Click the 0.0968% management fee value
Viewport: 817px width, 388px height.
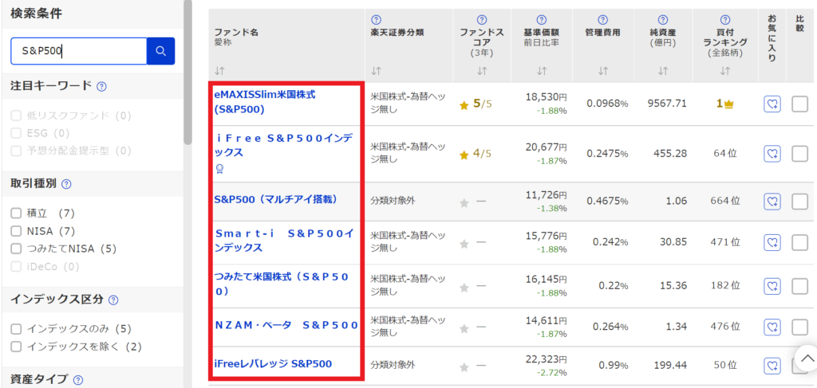pos(607,104)
